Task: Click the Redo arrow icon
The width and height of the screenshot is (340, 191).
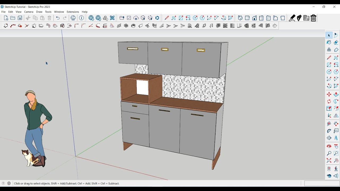Action: point(65,18)
